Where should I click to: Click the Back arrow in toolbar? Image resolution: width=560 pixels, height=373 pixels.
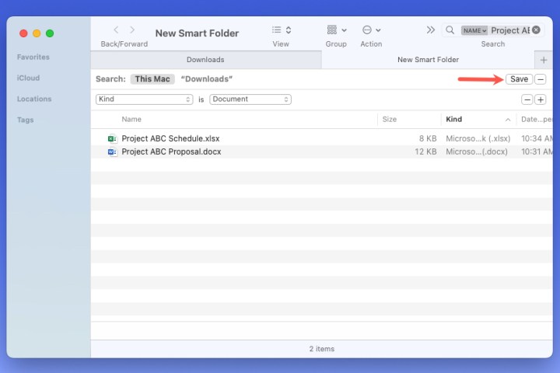[x=116, y=30]
